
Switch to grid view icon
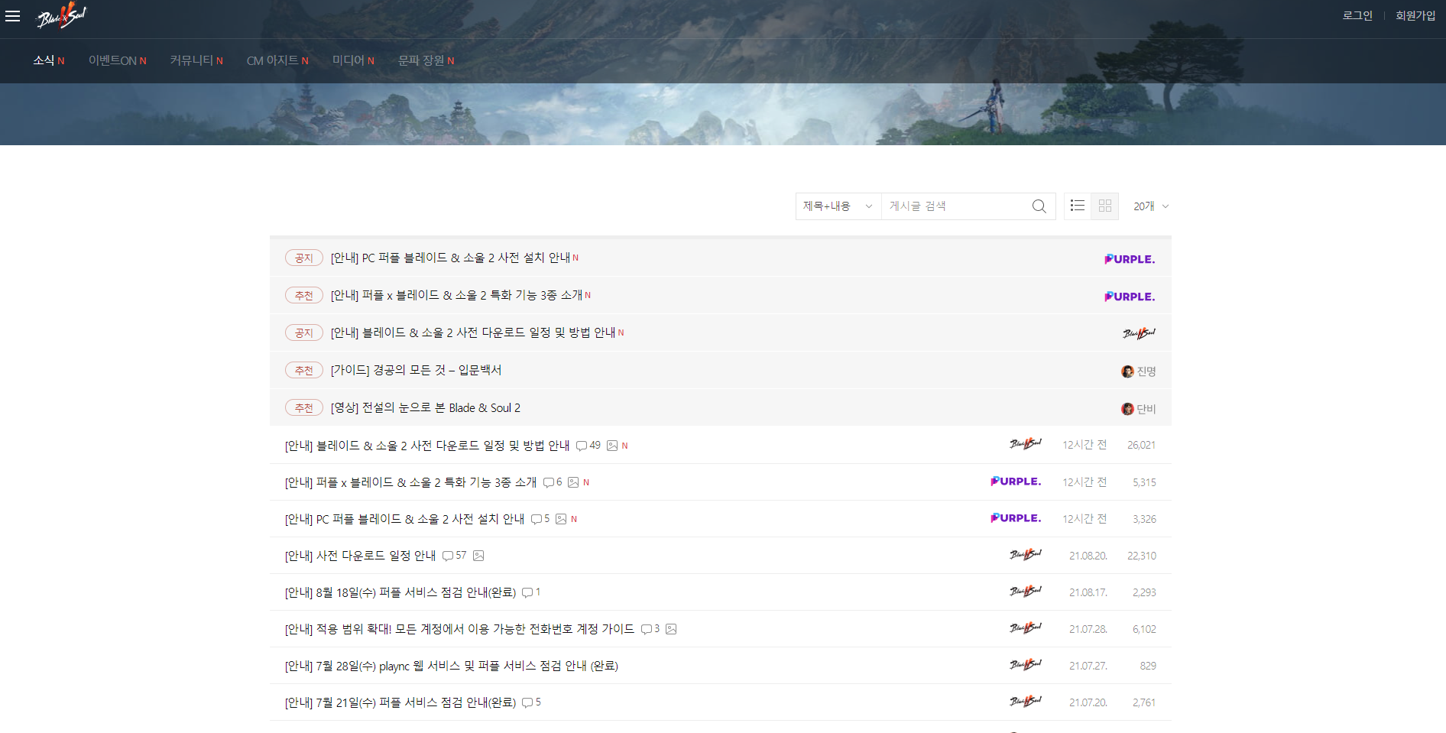point(1105,206)
